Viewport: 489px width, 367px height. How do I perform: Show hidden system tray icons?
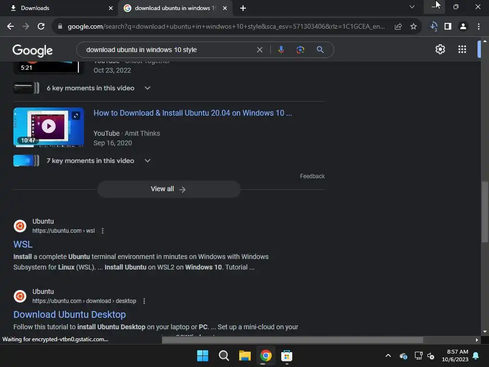coord(388,356)
